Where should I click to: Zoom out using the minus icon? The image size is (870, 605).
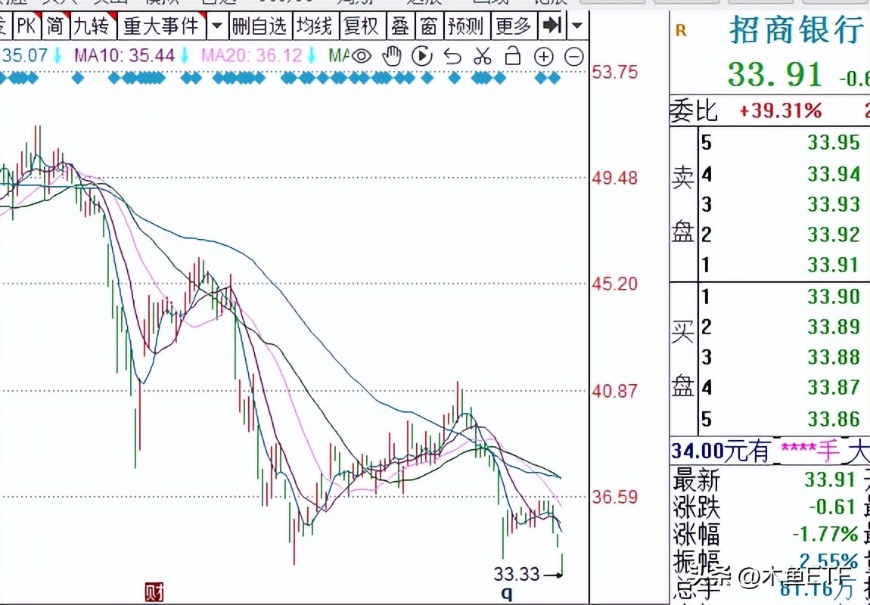[x=574, y=55]
